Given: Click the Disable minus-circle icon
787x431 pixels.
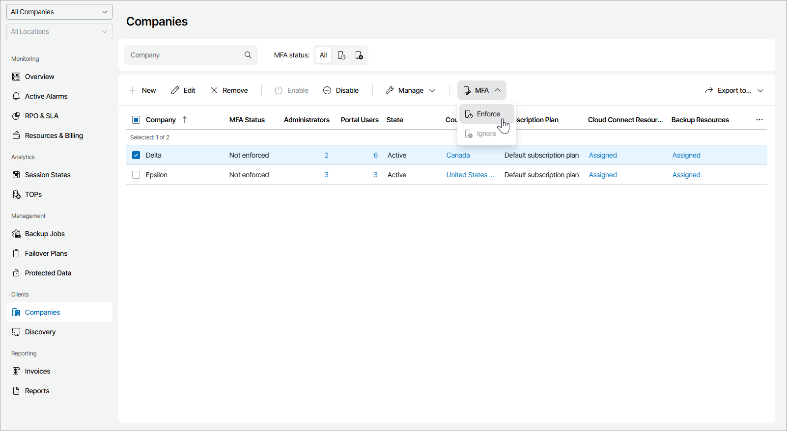Looking at the screenshot, I should point(327,90).
